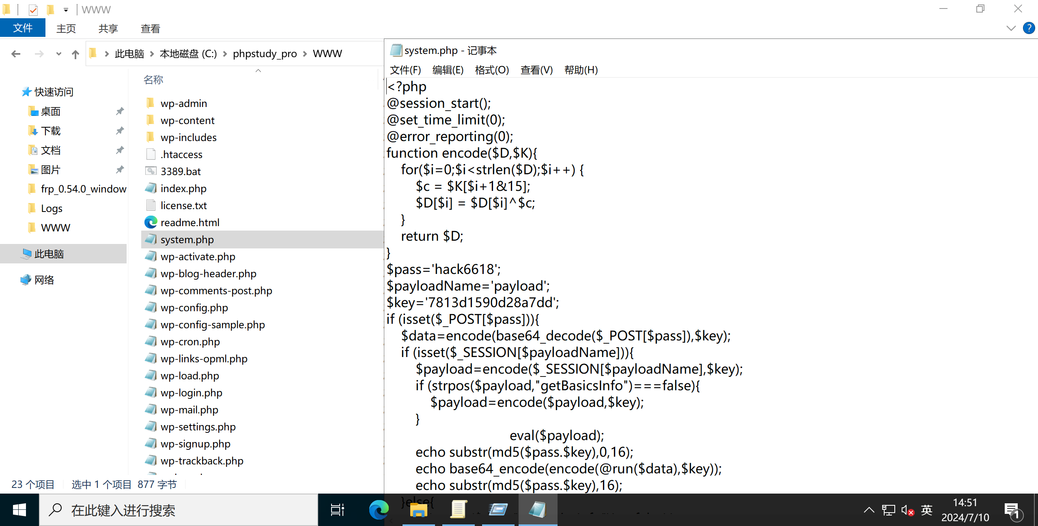Click the Explorer back arrow button
This screenshot has height=526, width=1038.
[x=16, y=54]
